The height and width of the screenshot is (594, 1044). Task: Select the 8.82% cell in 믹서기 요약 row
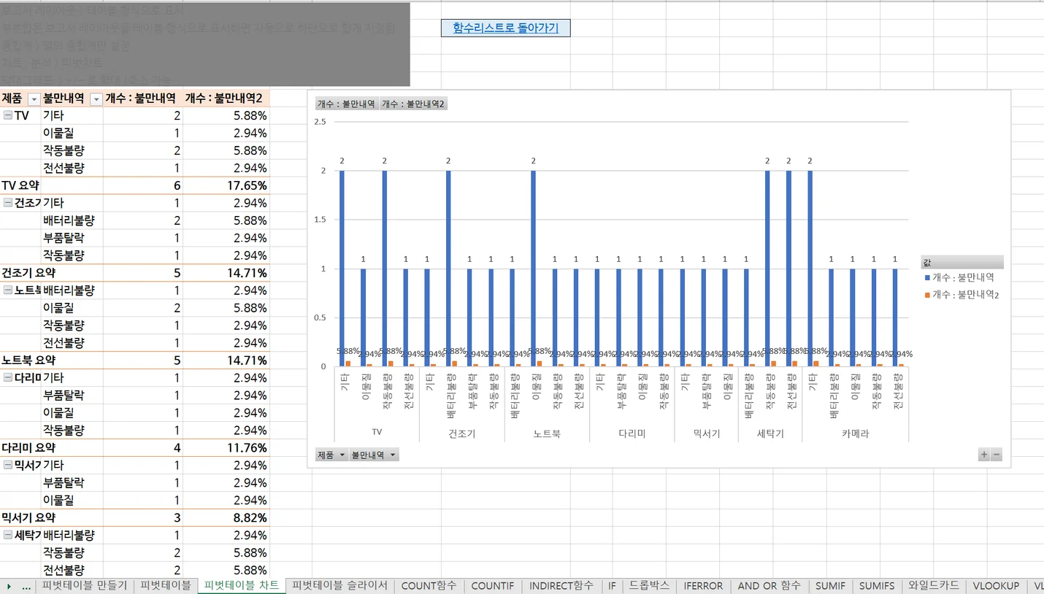[x=226, y=518]
